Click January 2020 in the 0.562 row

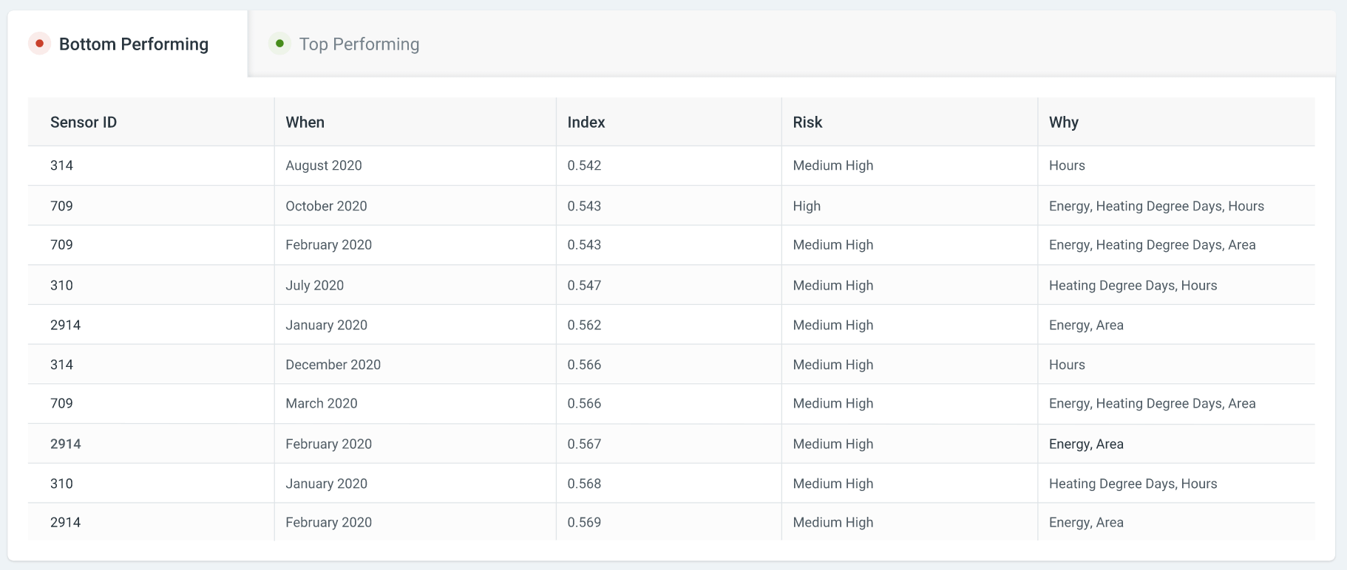pos(326,325)
